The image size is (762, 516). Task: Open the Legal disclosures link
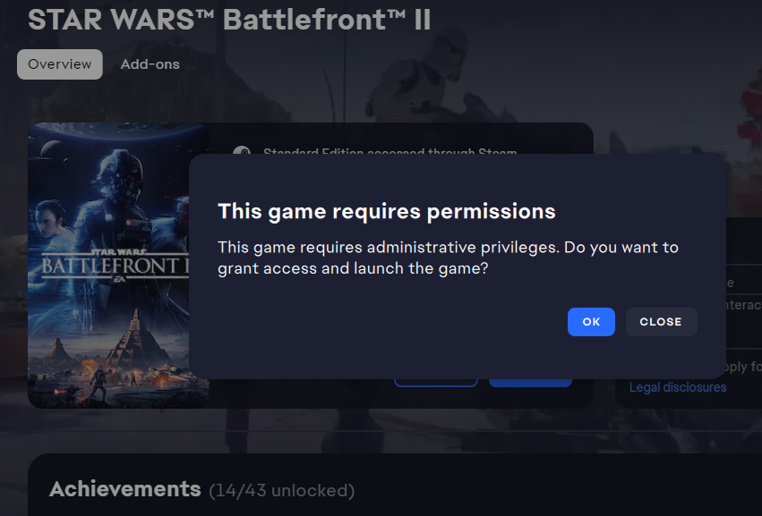pos(678,387)
